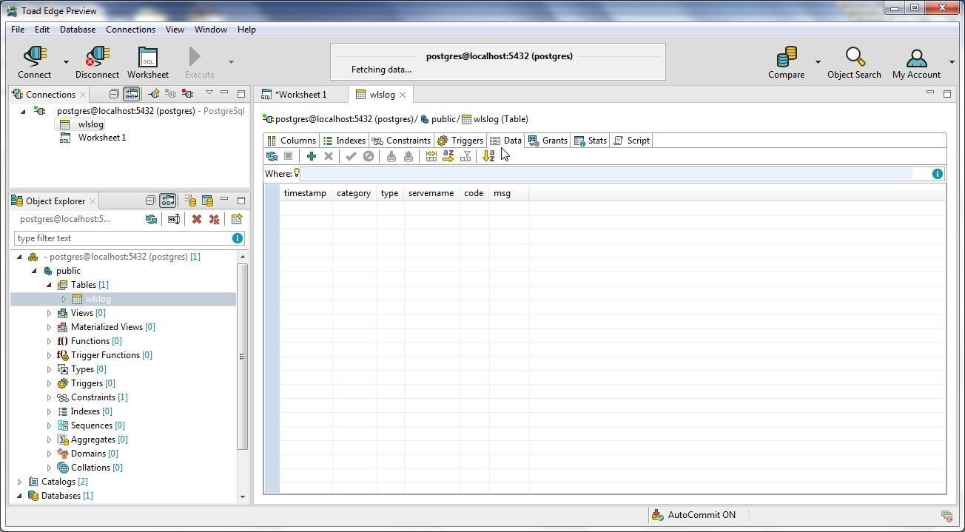965x532 pixels.
Task: Click the Disconnect toolbar button
Action: tap(97, 62)
